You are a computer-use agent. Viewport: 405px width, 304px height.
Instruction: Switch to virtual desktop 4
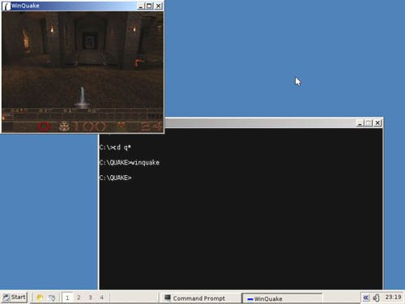[x=102, y=298]
